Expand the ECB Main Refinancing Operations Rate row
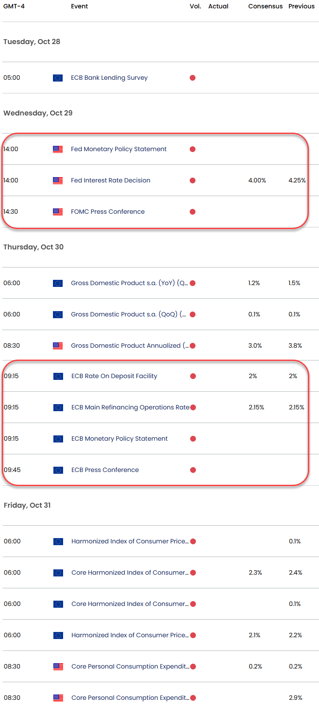The width and height of the screenshot is (319, 706). pos(130,407)
